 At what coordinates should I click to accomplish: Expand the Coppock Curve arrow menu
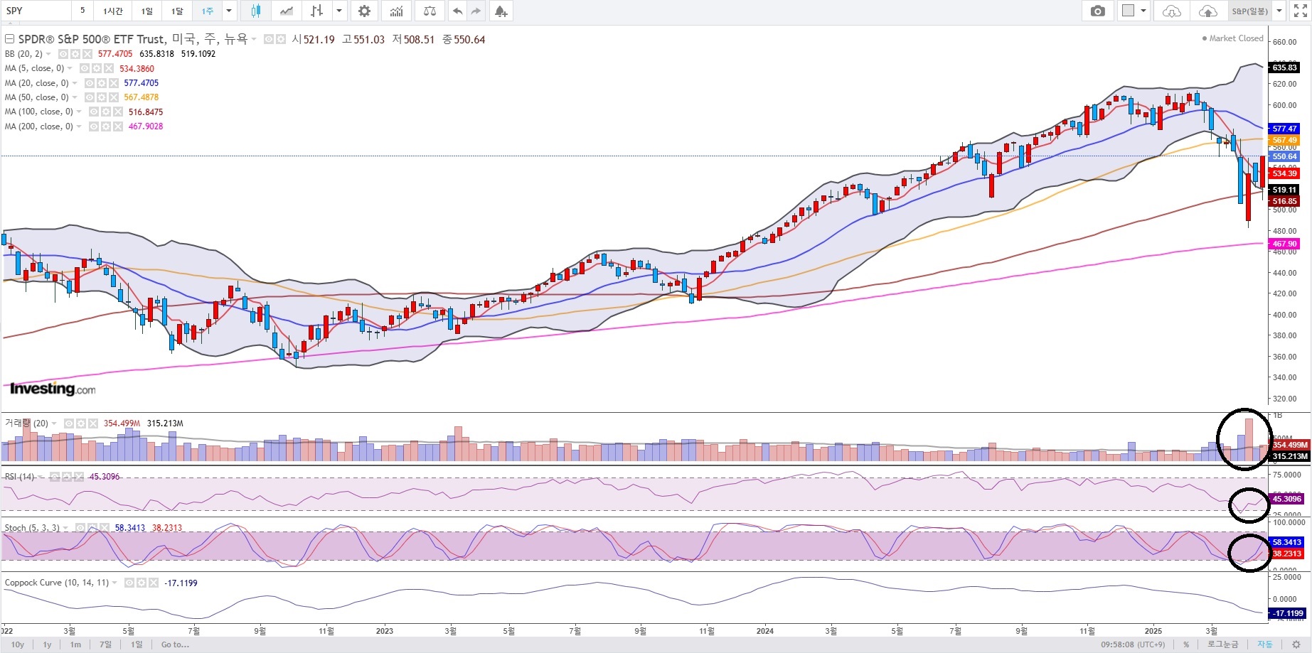point(114,583)
